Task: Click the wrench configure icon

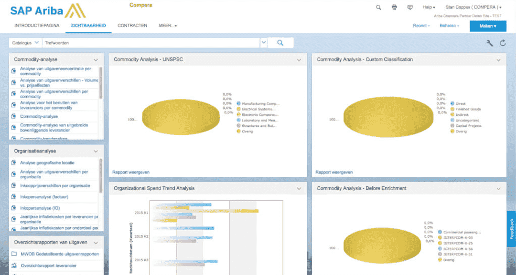Action: click(490, 43)
